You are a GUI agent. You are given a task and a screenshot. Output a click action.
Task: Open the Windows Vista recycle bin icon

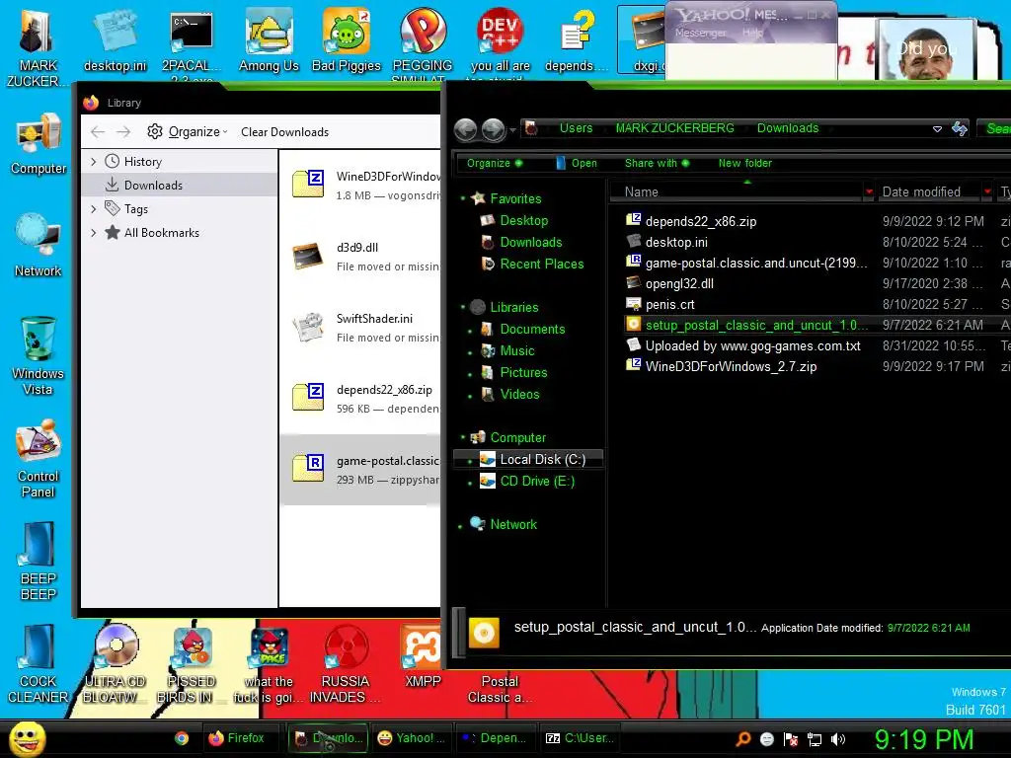(x=38, y=355)
